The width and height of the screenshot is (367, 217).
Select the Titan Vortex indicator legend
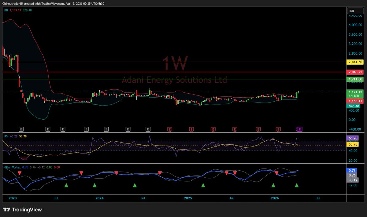tap(13, 167)
